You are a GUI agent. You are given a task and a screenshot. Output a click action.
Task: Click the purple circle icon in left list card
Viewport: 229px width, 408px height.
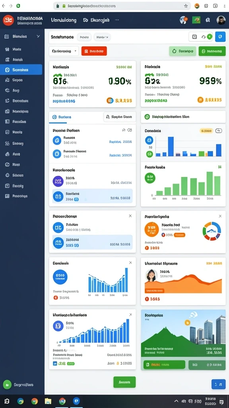58,181
